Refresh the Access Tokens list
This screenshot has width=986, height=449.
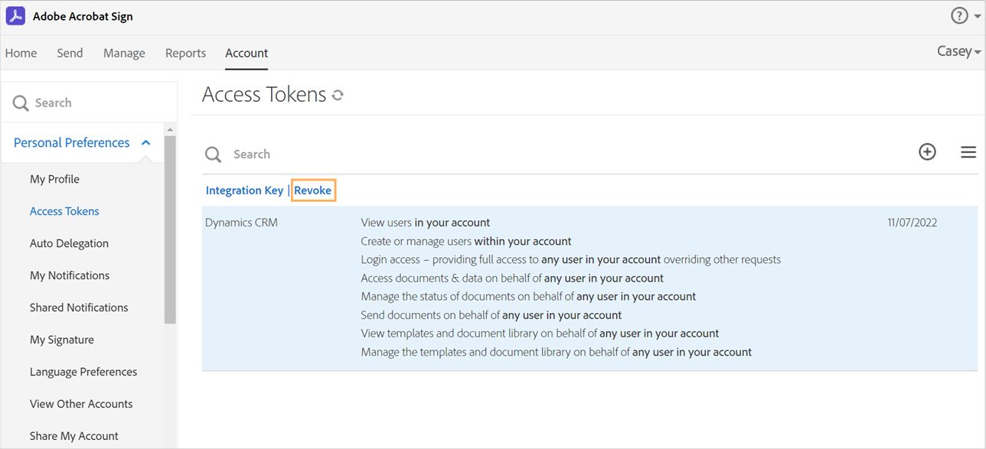click(x=338, y=96)
